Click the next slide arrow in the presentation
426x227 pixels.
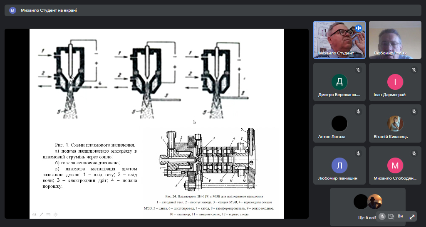55,215
